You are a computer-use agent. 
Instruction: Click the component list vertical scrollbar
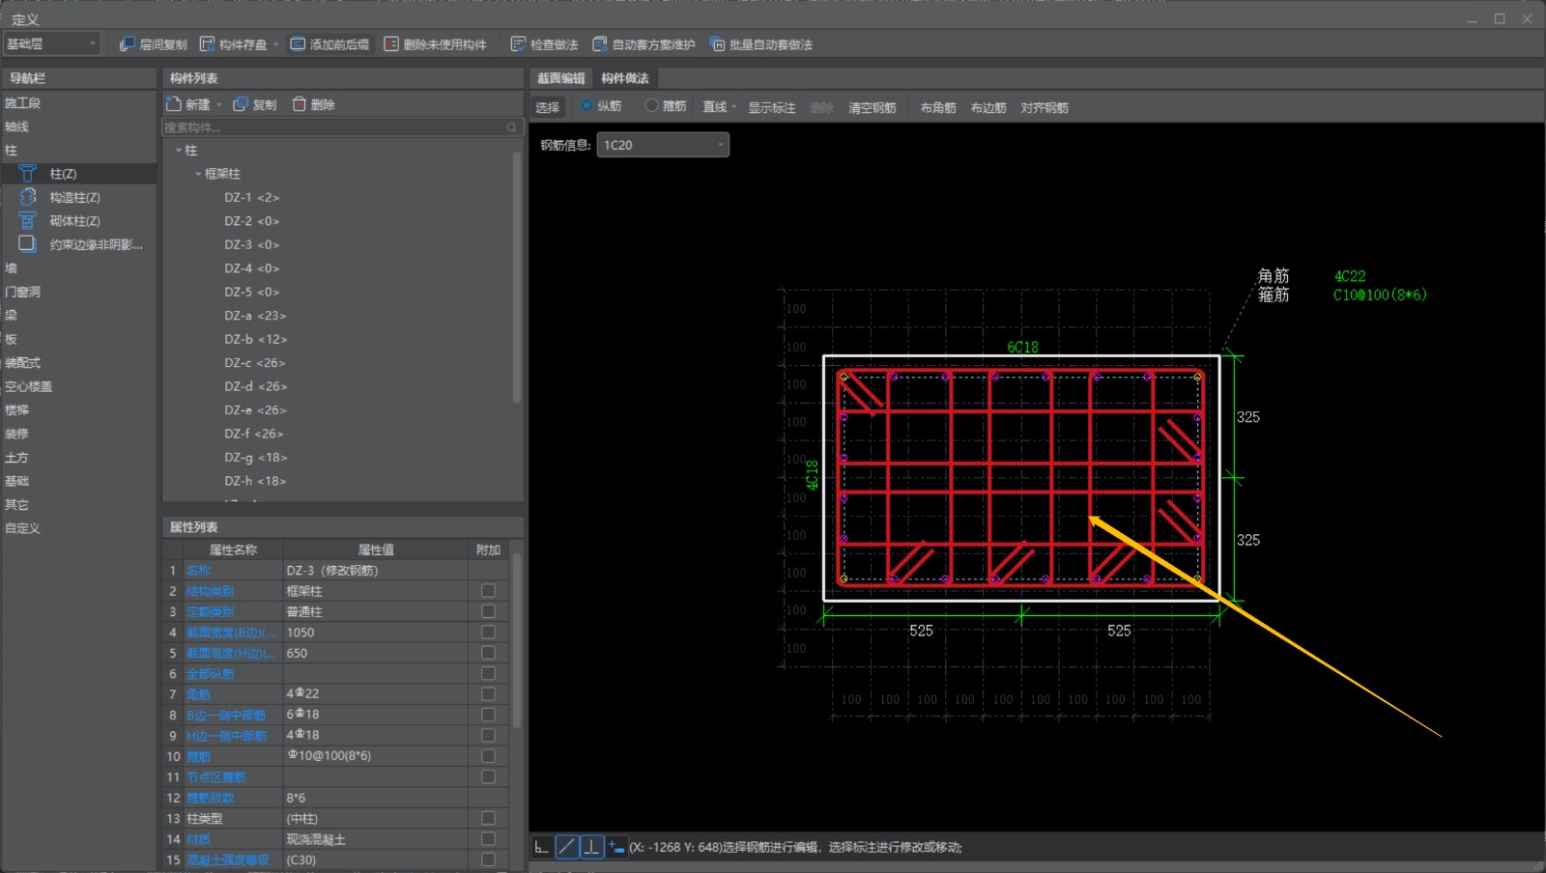click(517, 275)
